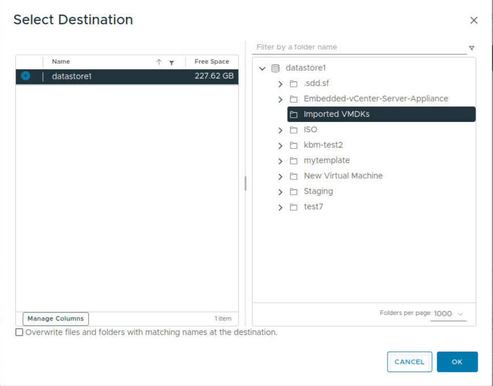
Task: Select the mytemplate folder
Action: (326, 160)
